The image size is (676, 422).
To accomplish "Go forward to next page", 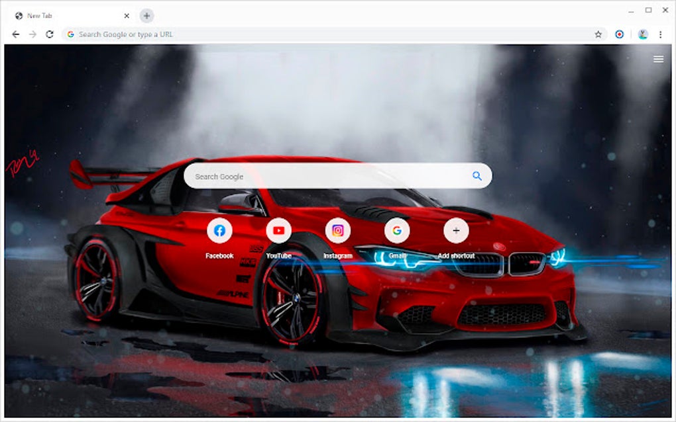I will pos(32,34).
